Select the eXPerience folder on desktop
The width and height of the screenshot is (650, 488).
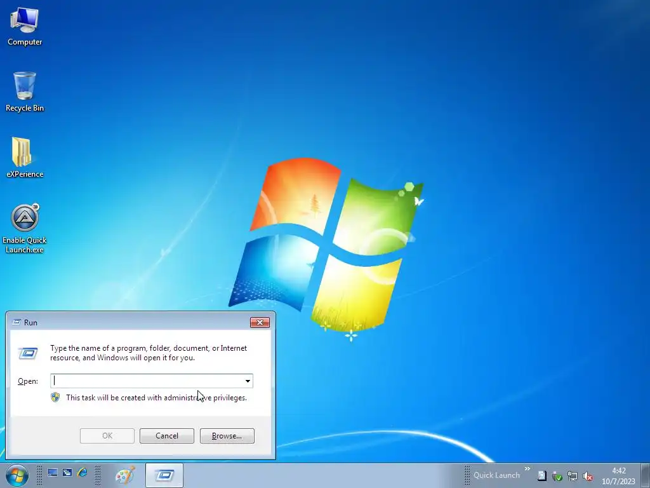click(25, 158)
